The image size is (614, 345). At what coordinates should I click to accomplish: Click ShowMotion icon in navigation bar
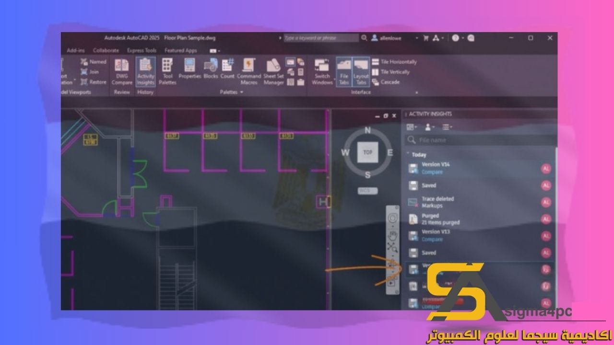393,283
